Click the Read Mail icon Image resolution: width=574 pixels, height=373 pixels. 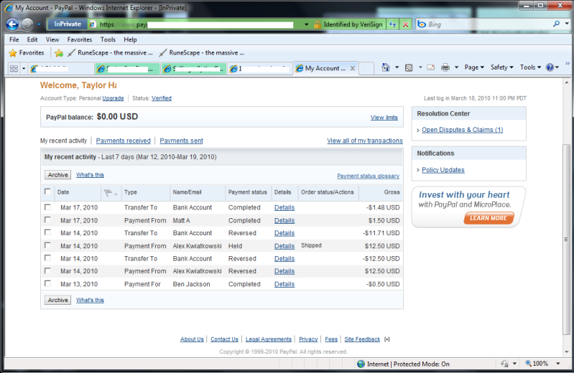click(431, 67)
